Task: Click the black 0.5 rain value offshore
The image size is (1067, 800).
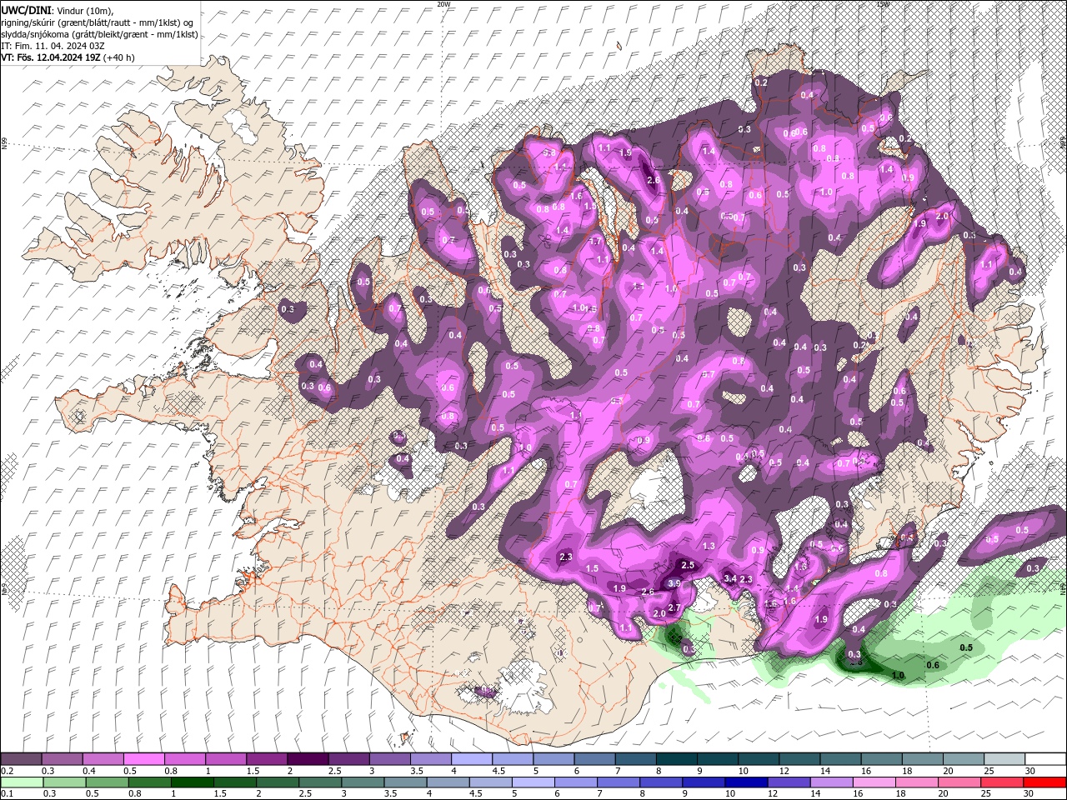Action: [x=966, y=647]
